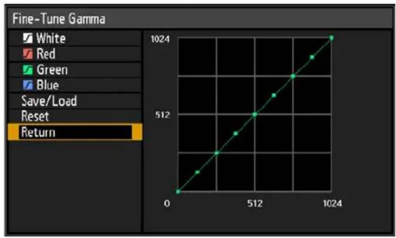Select the Blue gamma curve icon

[x=28, y=85]
